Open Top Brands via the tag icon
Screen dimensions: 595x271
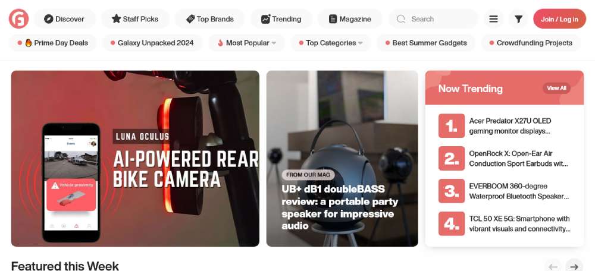point(190,19)
